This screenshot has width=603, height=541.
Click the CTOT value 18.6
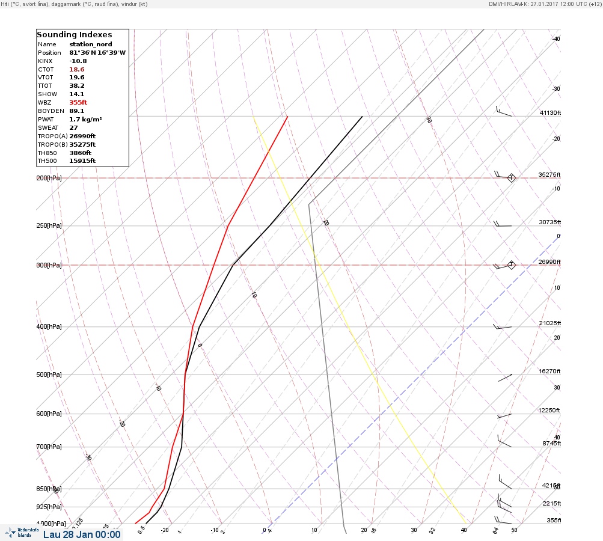pyautogui.click(x=77, y=70)
